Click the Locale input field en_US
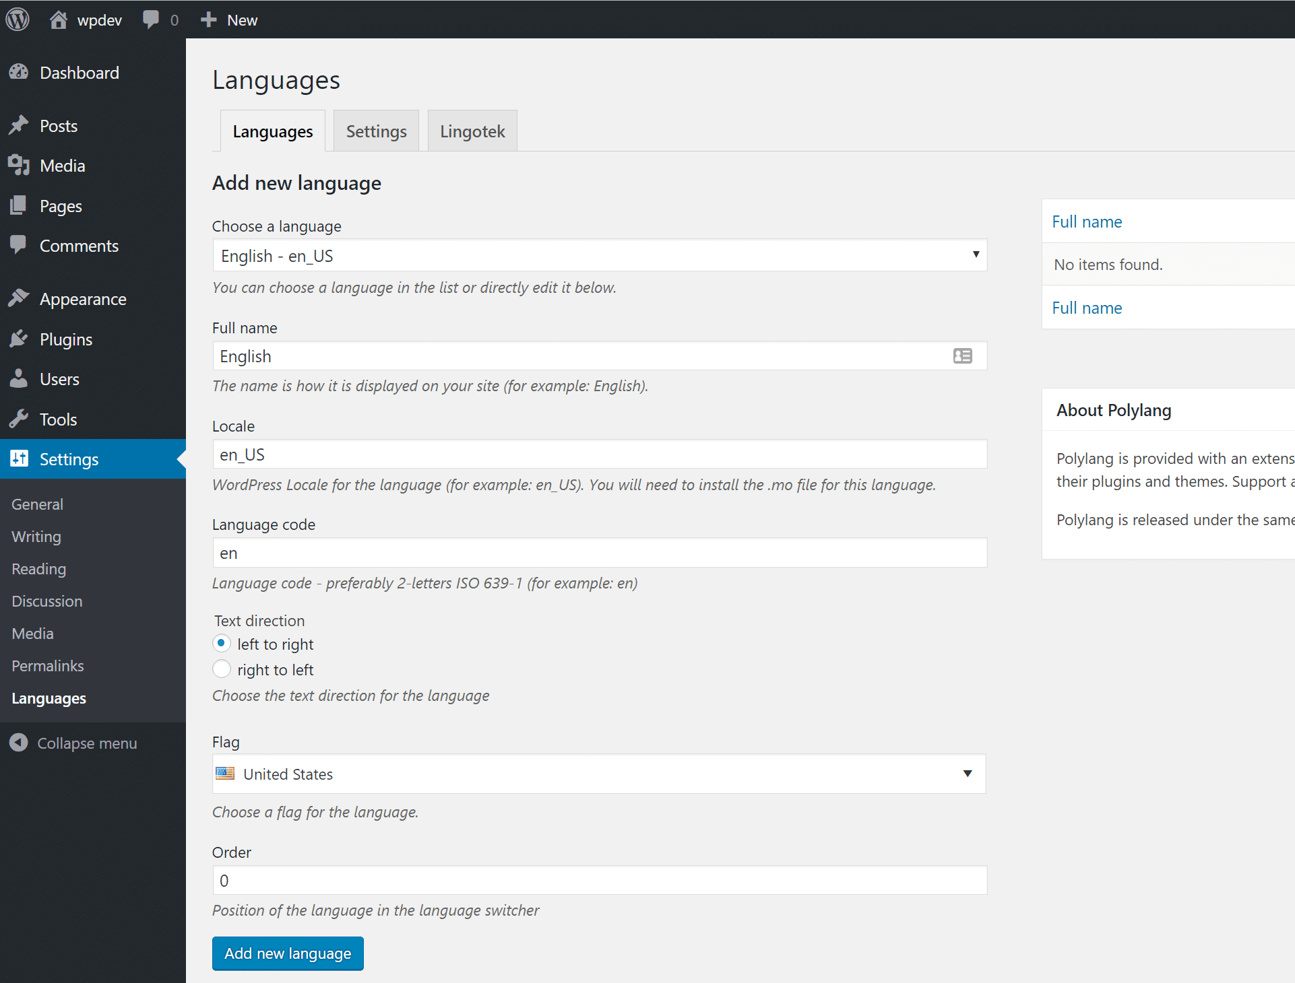This screenshot has height=983, width=1295. (600, 454)
